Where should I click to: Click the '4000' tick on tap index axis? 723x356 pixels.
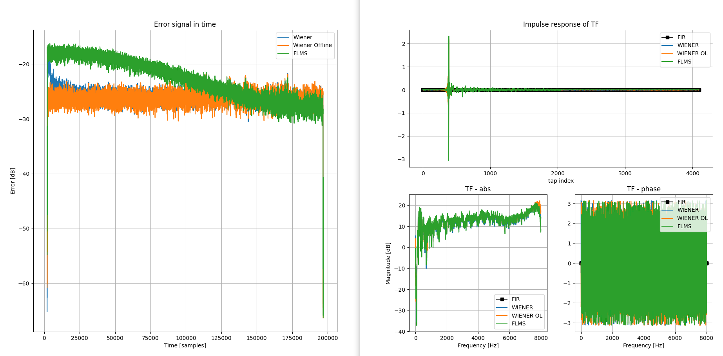pyautogui.click(x=692, y=173)
